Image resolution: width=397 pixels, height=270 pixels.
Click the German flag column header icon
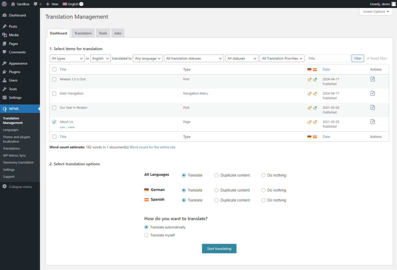coord(309,69)
